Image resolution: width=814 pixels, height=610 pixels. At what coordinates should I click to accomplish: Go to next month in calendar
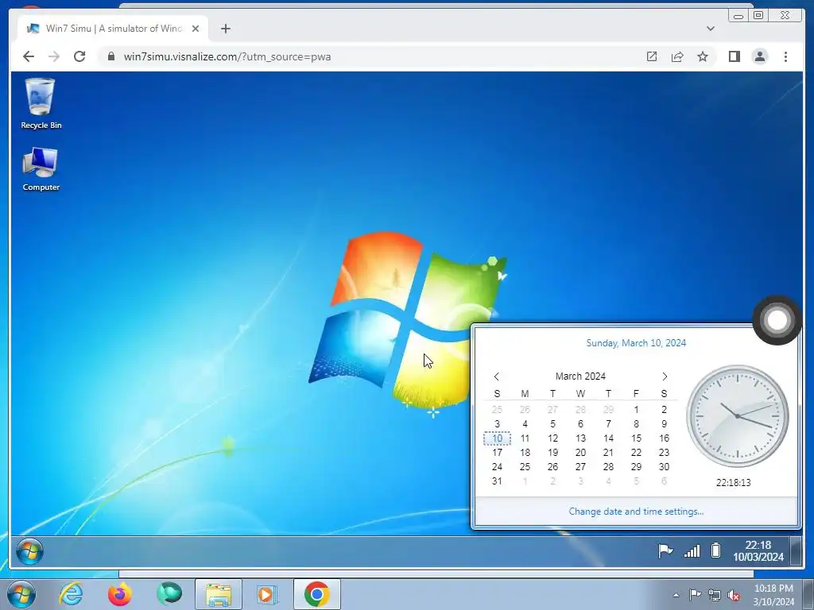(x=665, y=376)
